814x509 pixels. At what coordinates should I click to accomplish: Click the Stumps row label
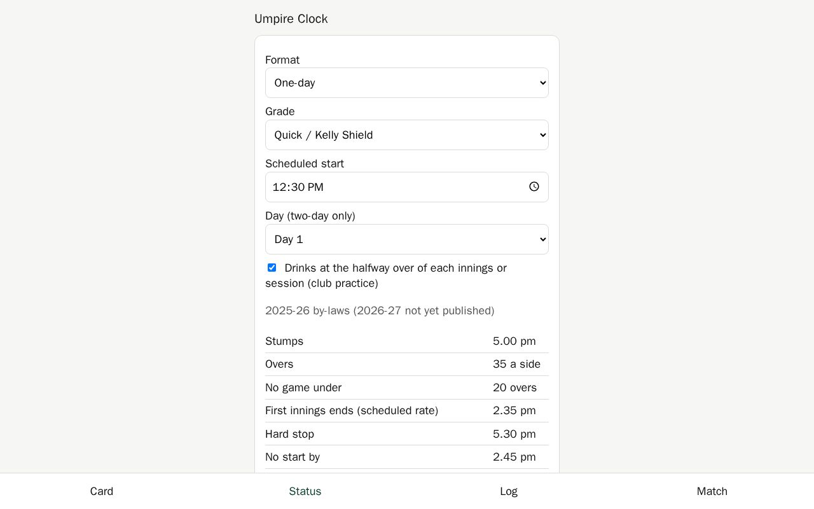284,341
